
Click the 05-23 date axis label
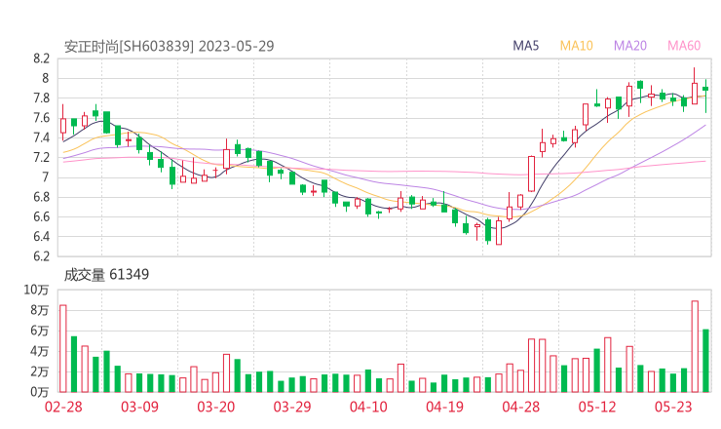pyautogui.click(x=673, y=407)
